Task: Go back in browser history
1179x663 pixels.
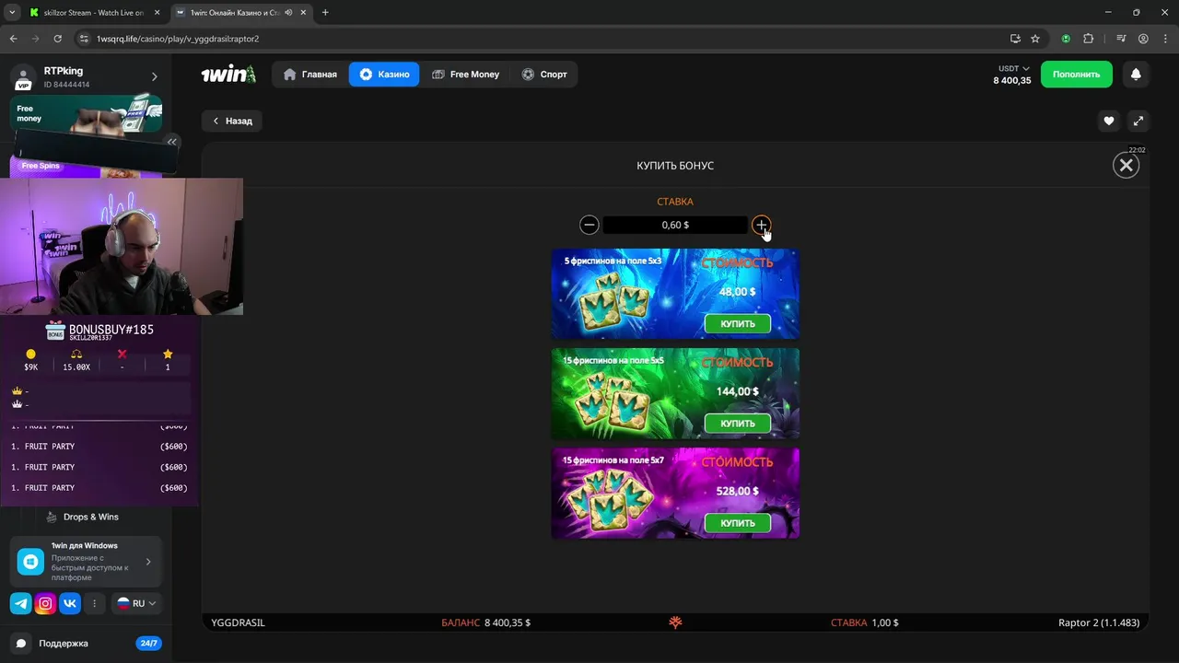Action: pos(13,39)
